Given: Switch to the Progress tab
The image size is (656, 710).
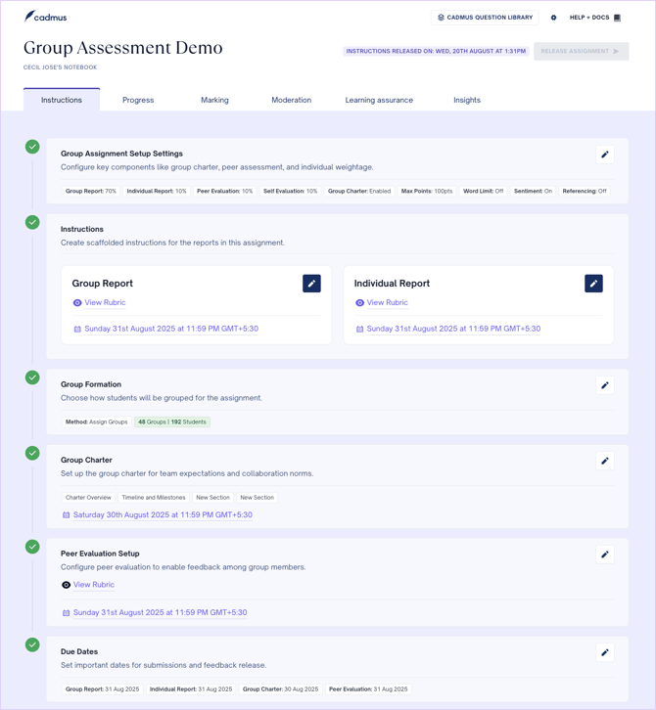Looking at the screenshot, I should click(138, 100).
